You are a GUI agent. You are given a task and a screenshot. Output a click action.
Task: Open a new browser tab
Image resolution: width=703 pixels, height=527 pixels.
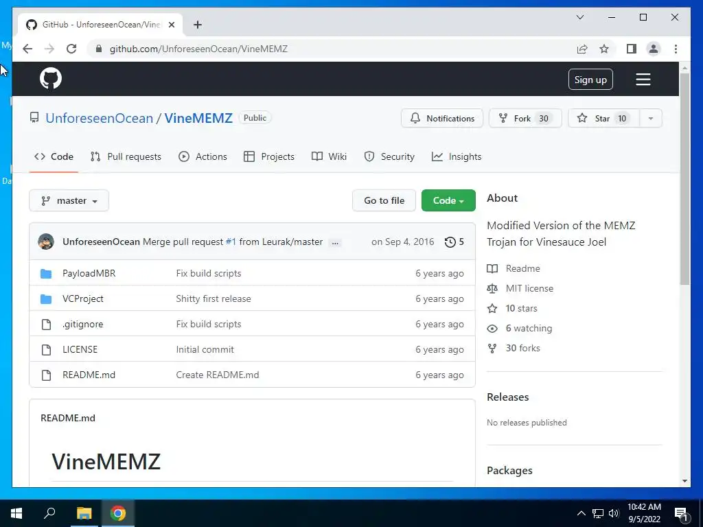point(197,25)
